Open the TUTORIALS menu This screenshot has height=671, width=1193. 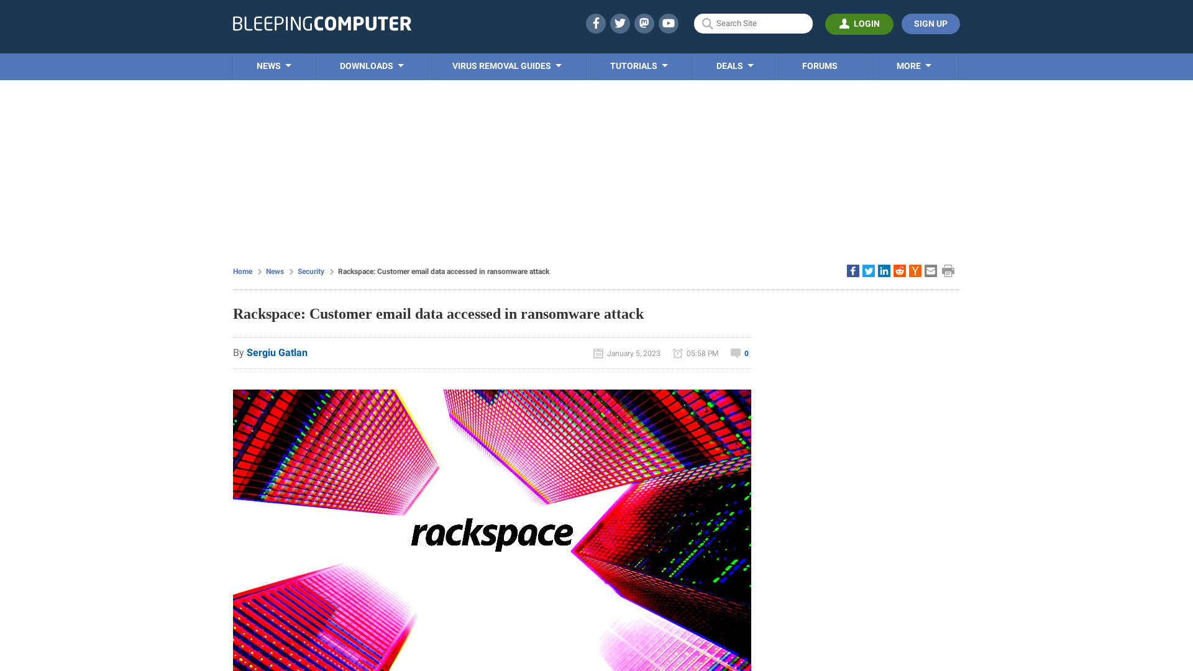(x=638, y=65)
